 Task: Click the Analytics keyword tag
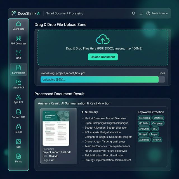(x=144, y=129)
